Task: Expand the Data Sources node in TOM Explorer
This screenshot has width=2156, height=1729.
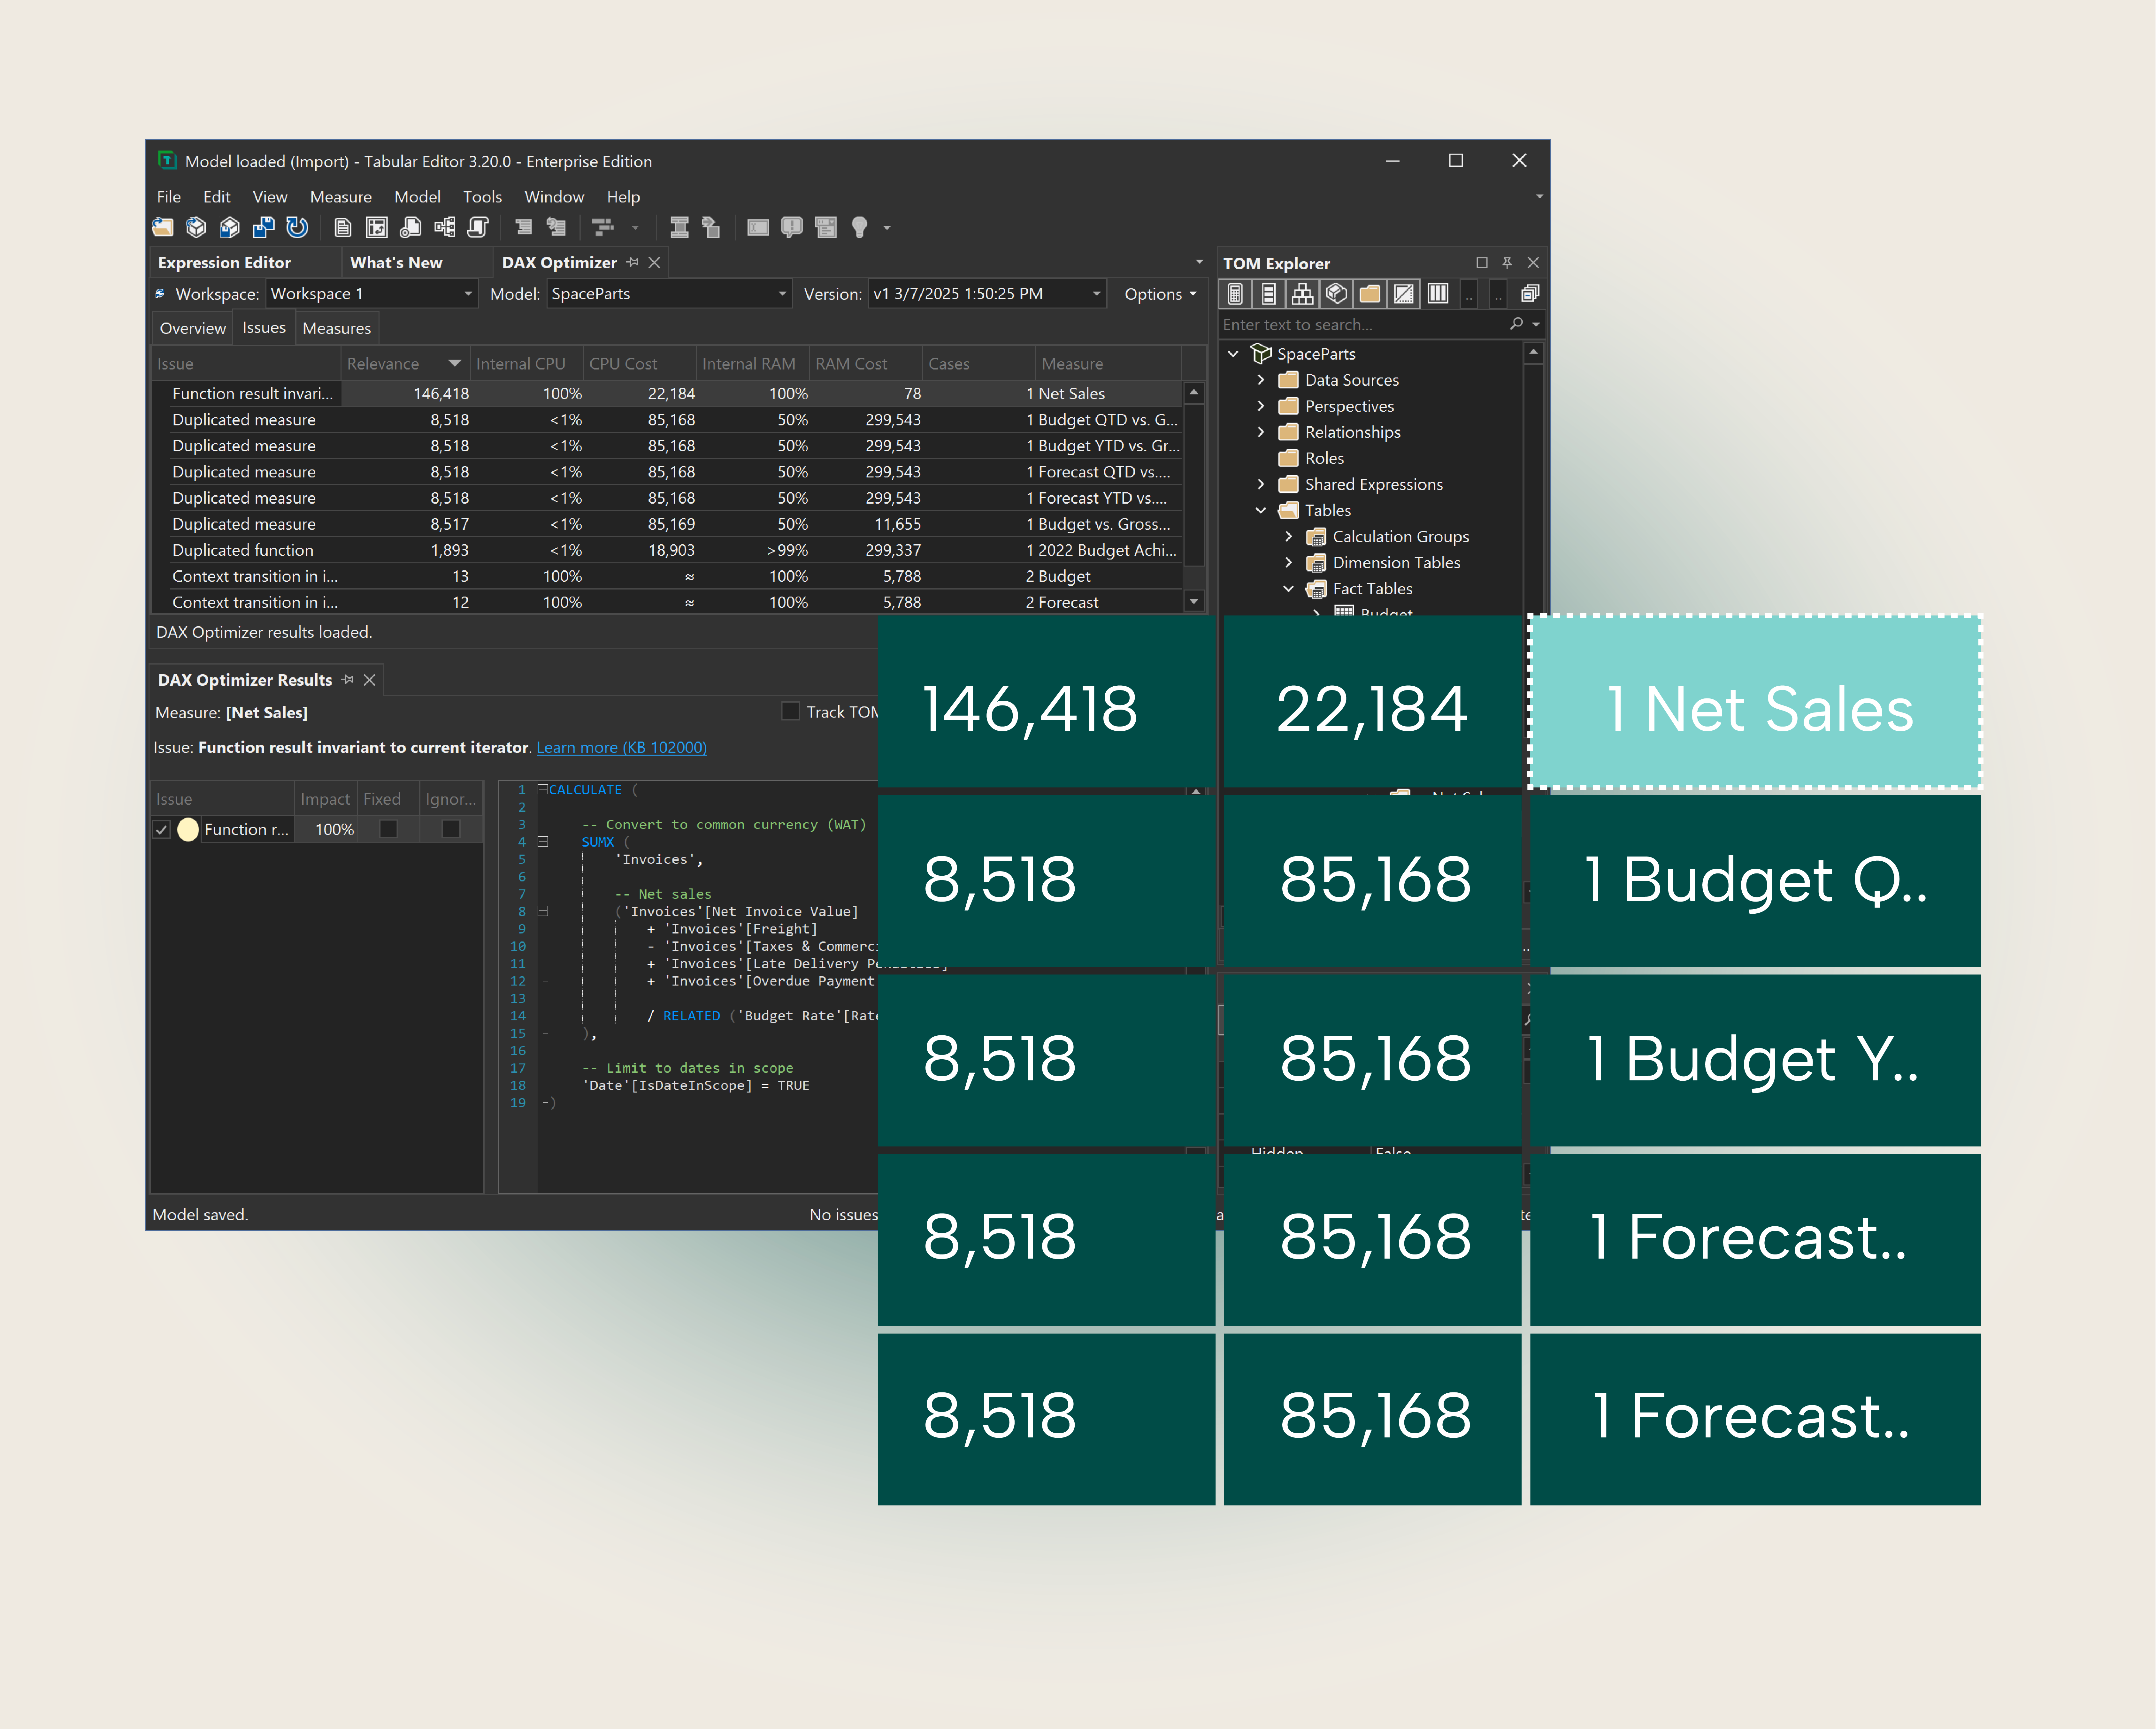Action: (1261, 380)
